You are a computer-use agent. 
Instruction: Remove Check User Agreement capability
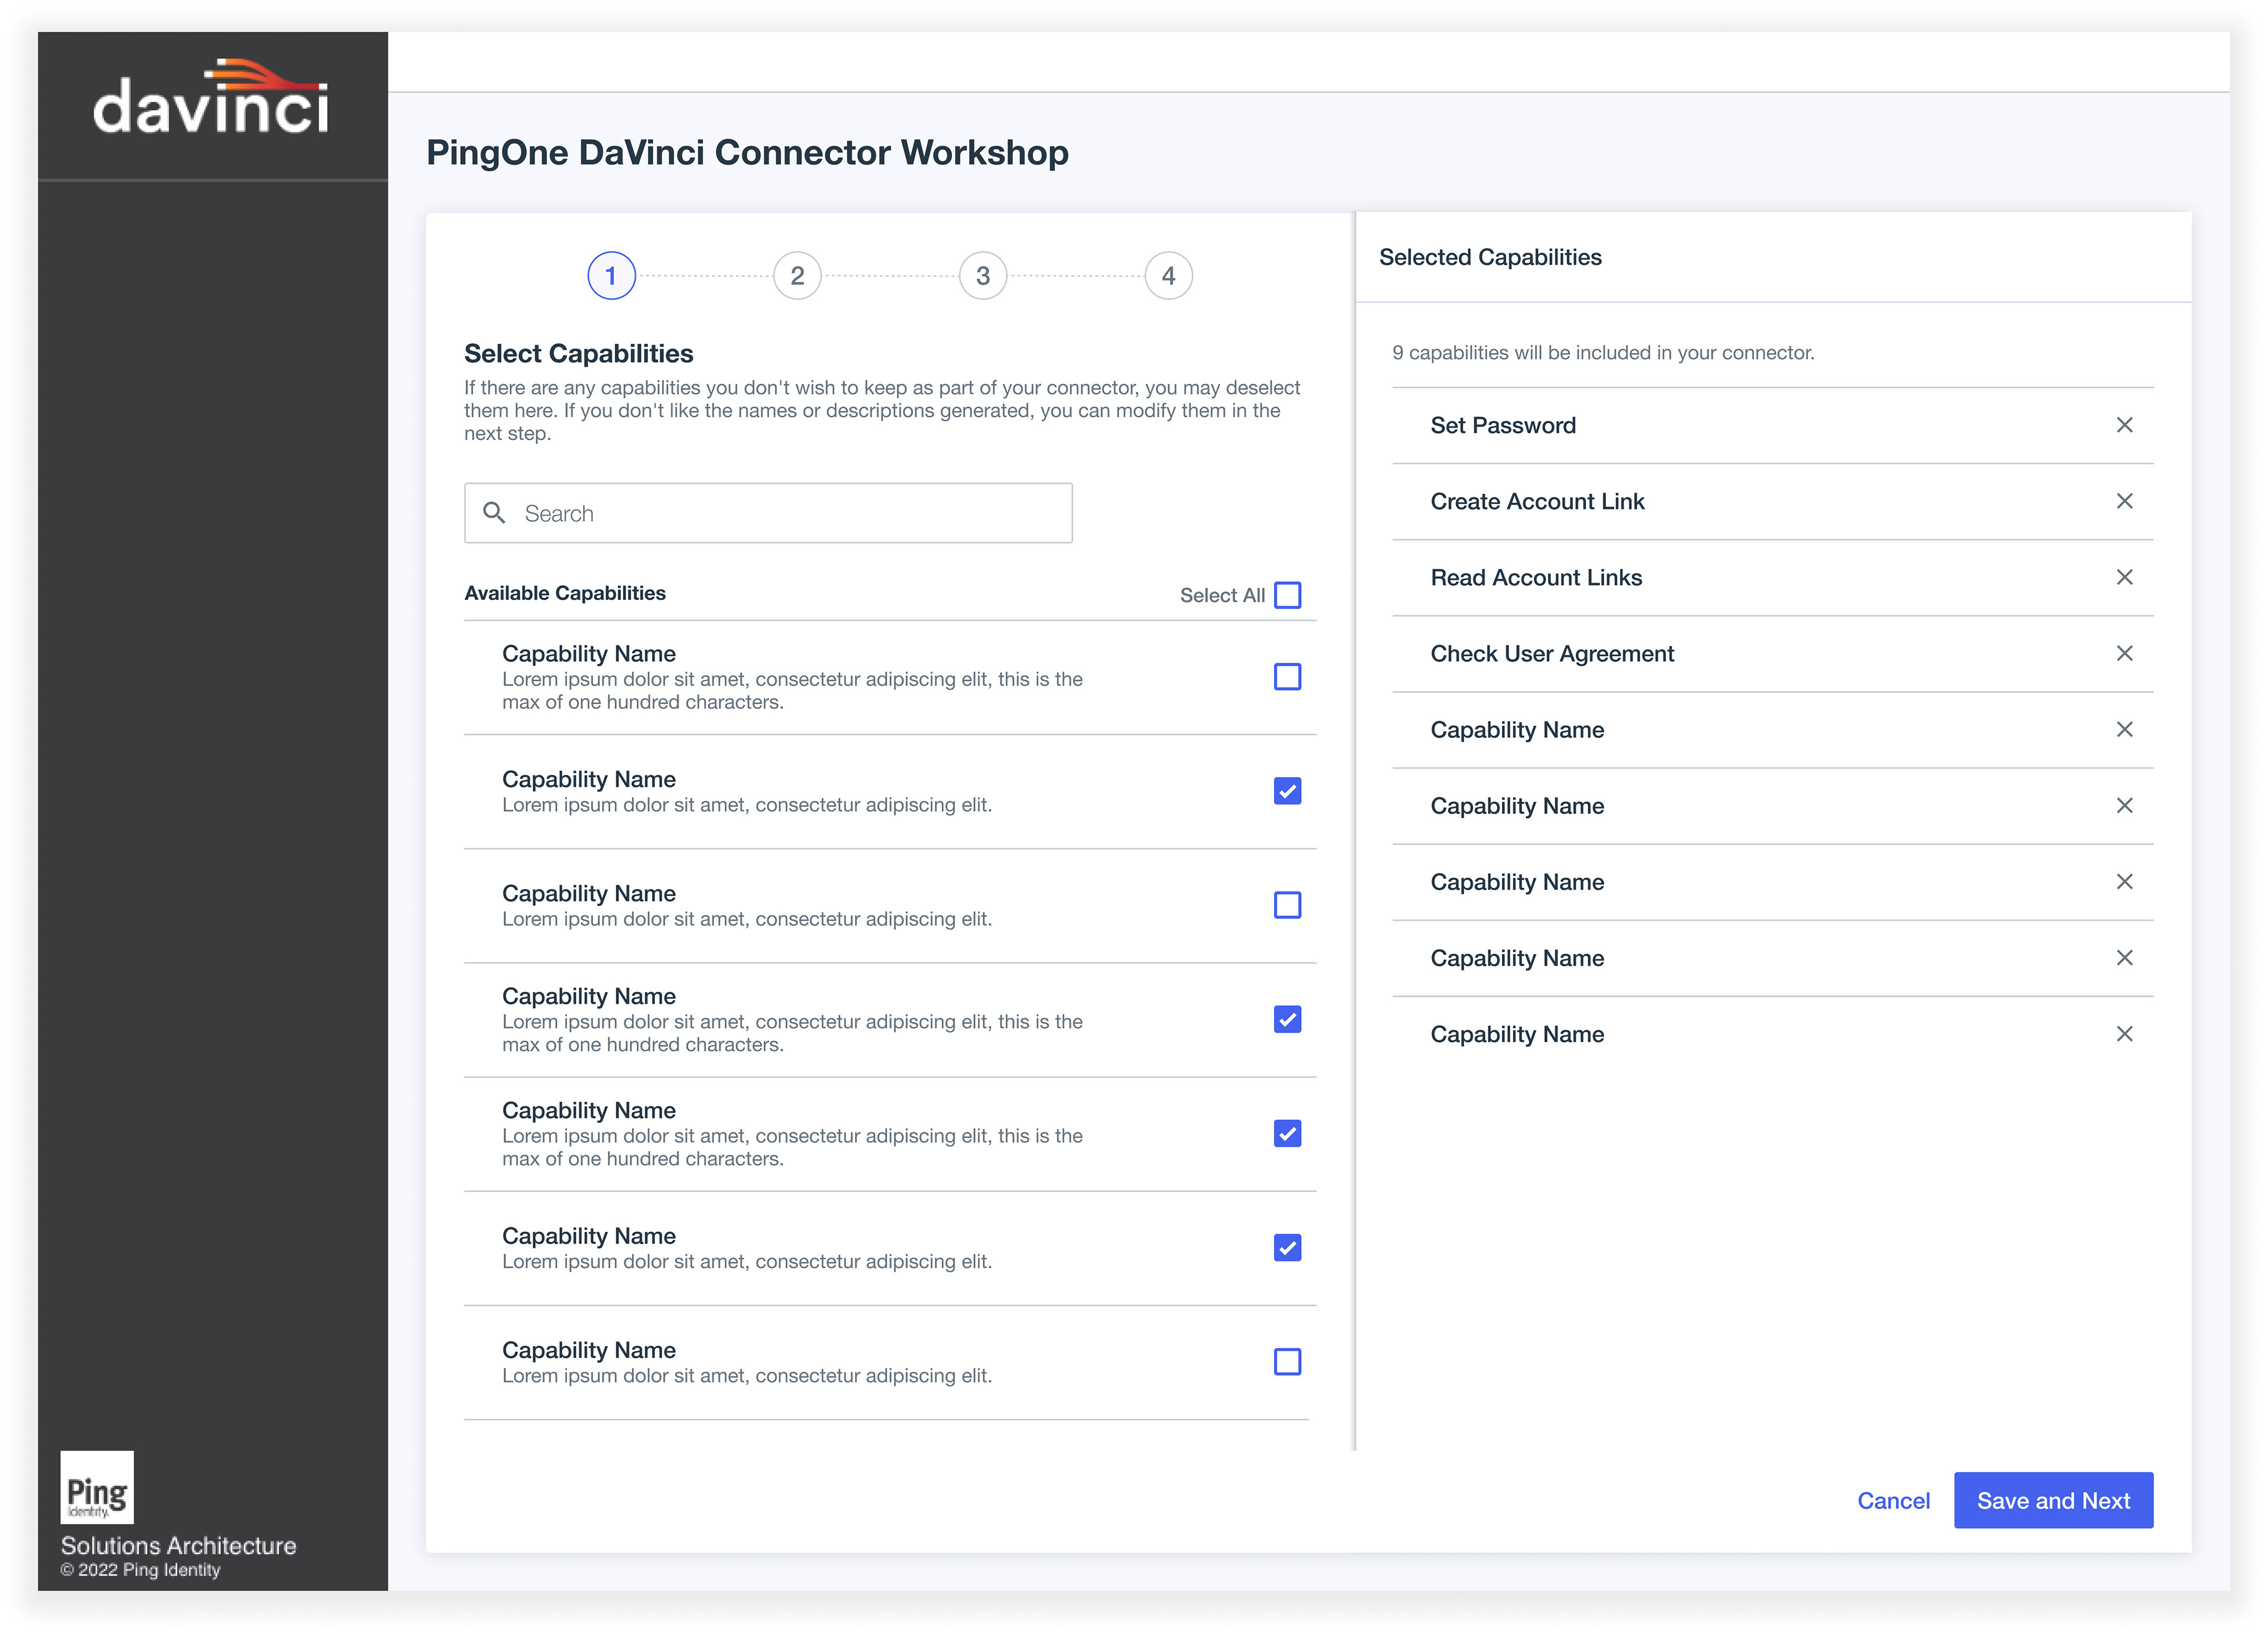pos(2124,653)
